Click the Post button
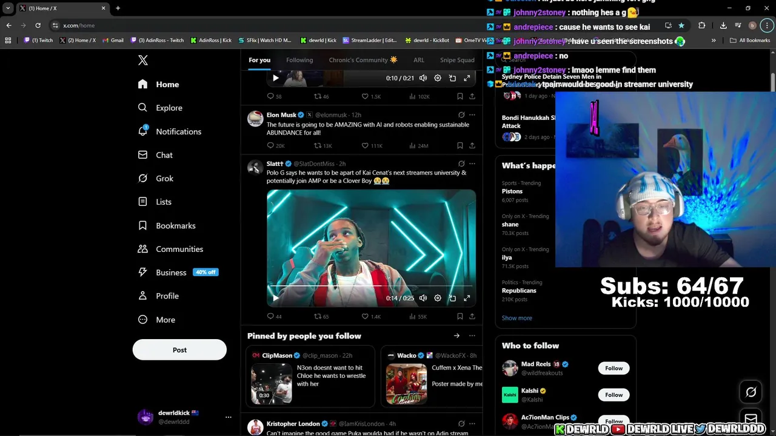 [x=179, y=350]
